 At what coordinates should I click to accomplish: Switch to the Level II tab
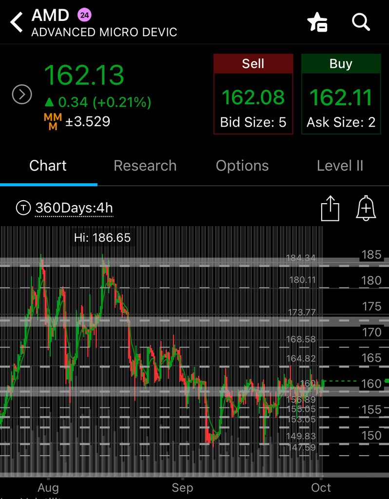(340, 166)
